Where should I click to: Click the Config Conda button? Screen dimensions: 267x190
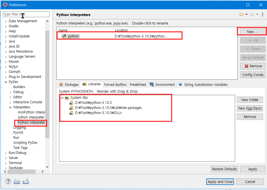(253, 75)
